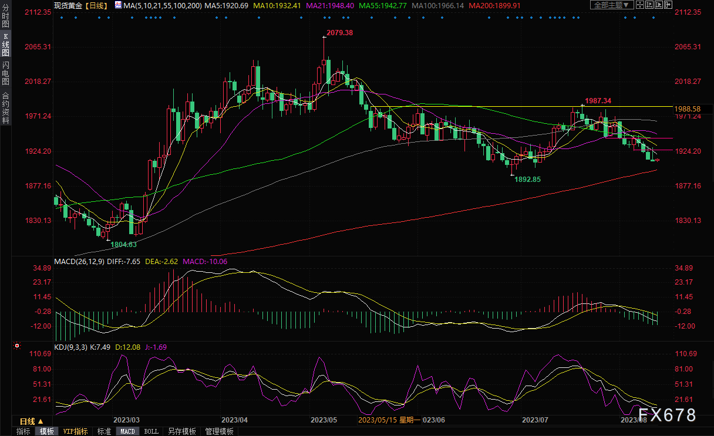The width and height of the screenshot is (714, 436).
Task: Click the 2023/03 date axis label
Action: tap(126, 420)
